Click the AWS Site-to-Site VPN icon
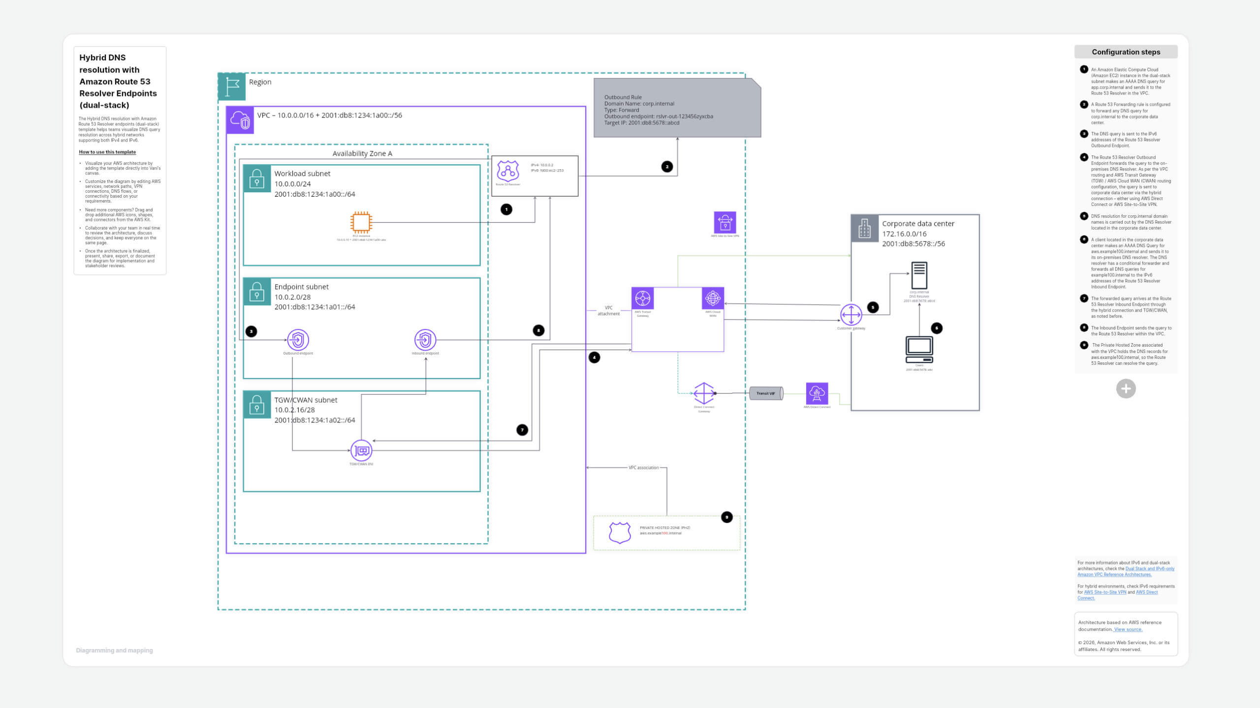 coord(725,223)
